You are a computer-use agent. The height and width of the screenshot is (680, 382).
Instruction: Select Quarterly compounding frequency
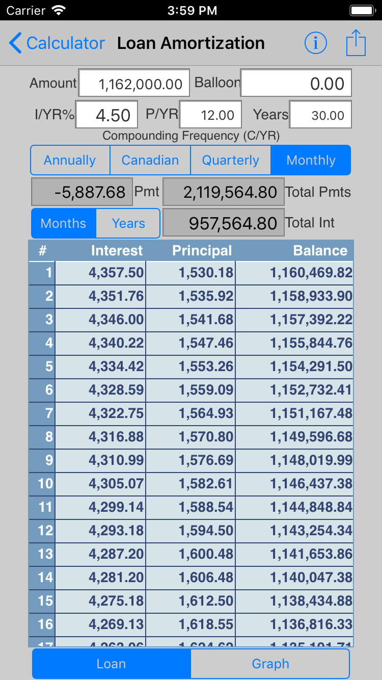point(231,160)
